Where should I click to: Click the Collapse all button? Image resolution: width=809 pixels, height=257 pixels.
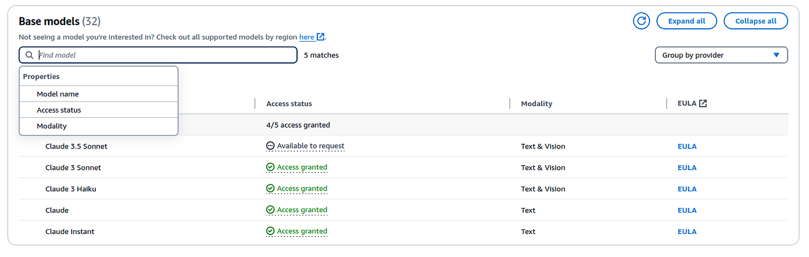(756, 21)
